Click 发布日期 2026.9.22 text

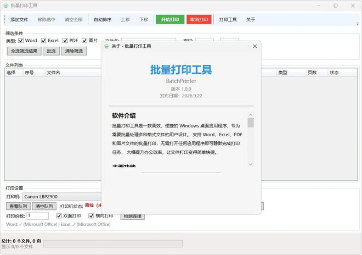181,96
